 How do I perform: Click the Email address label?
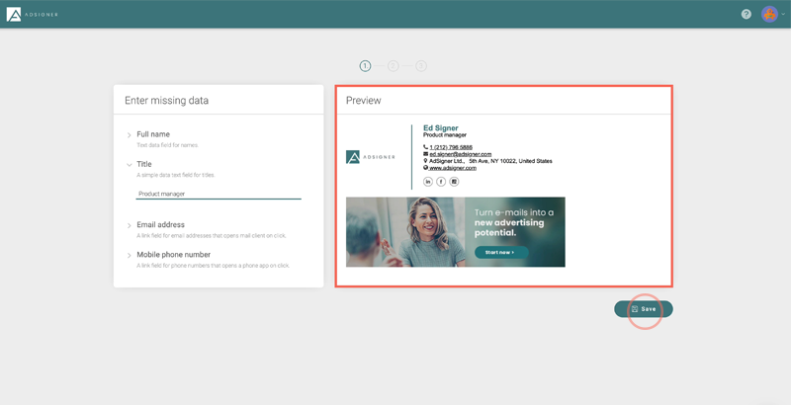[160, 224]
